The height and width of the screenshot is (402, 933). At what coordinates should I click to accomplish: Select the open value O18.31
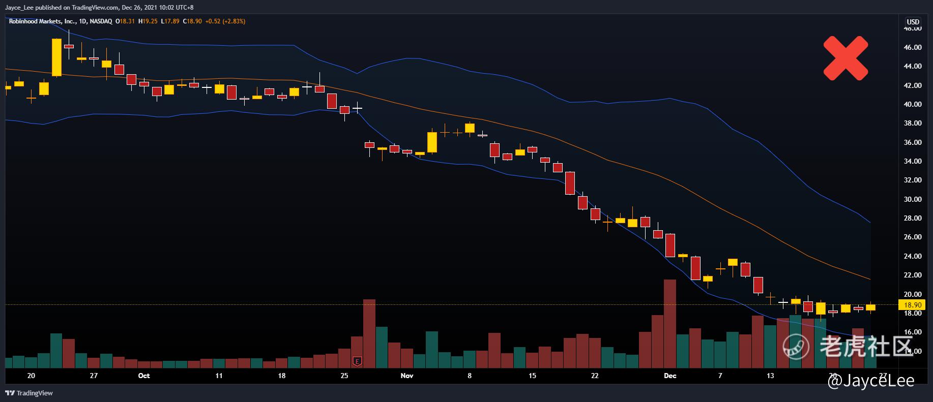(125, 21)
